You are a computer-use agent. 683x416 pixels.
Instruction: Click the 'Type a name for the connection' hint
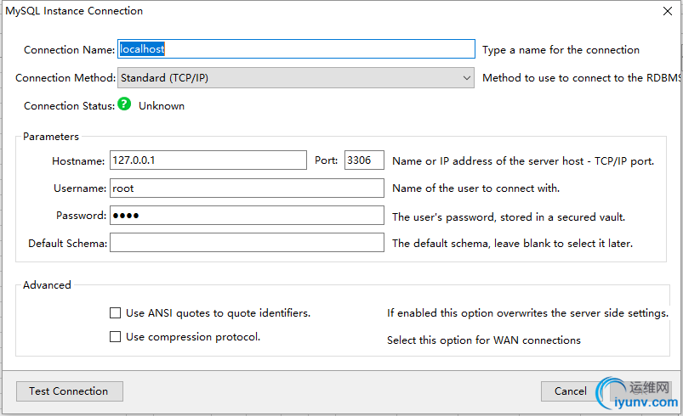pos(561,50)
